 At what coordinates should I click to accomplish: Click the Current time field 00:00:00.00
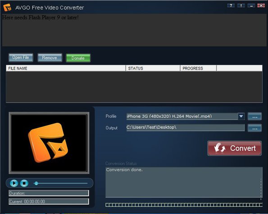[49, 201]
